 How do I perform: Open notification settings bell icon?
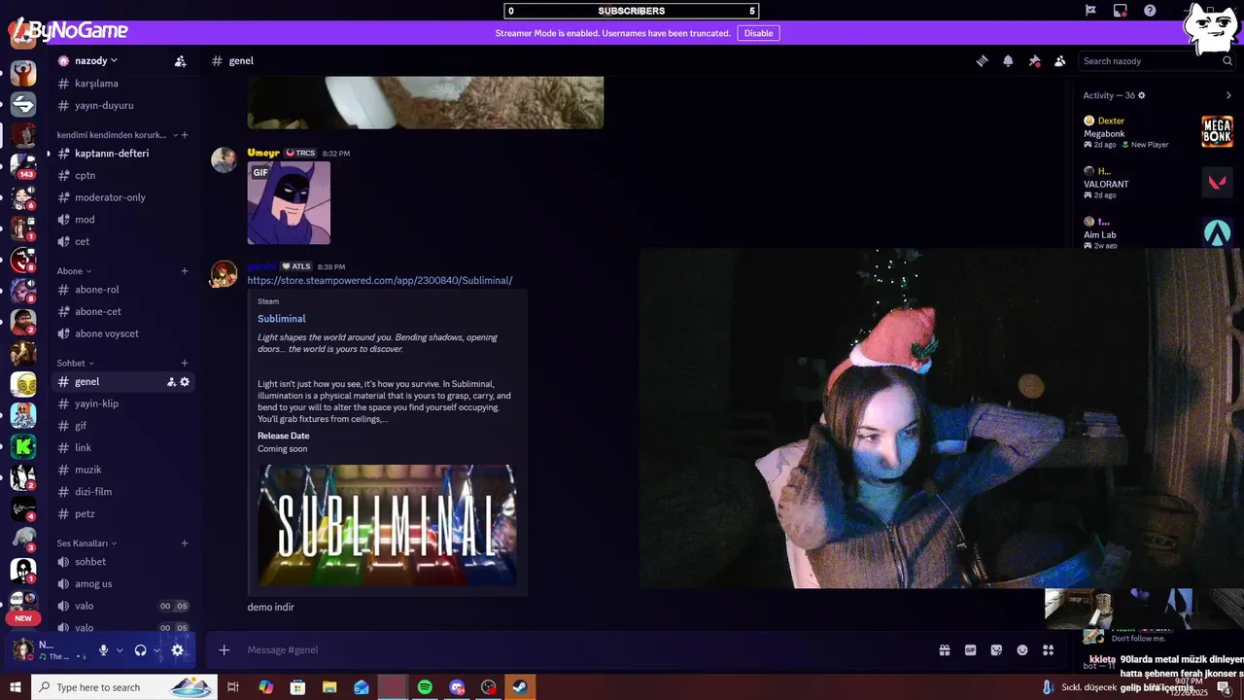1008,61
